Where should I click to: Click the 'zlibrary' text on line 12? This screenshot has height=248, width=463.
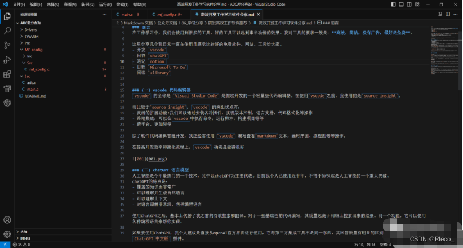(x=159, y=73)
